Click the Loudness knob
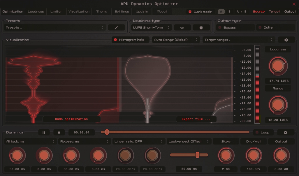This screenshot has height=176, width=299. click(278, 66)
